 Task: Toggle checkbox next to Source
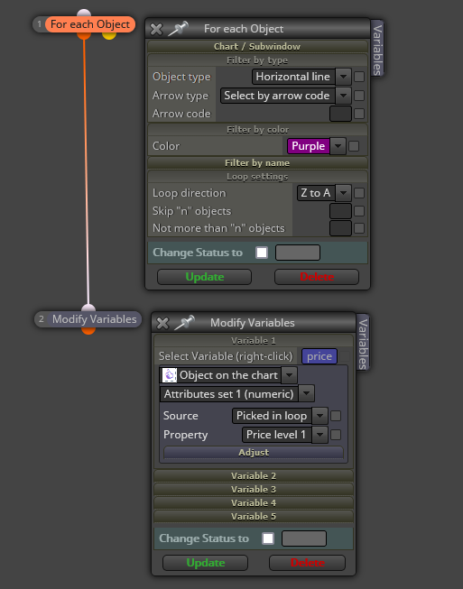(336, 416)
